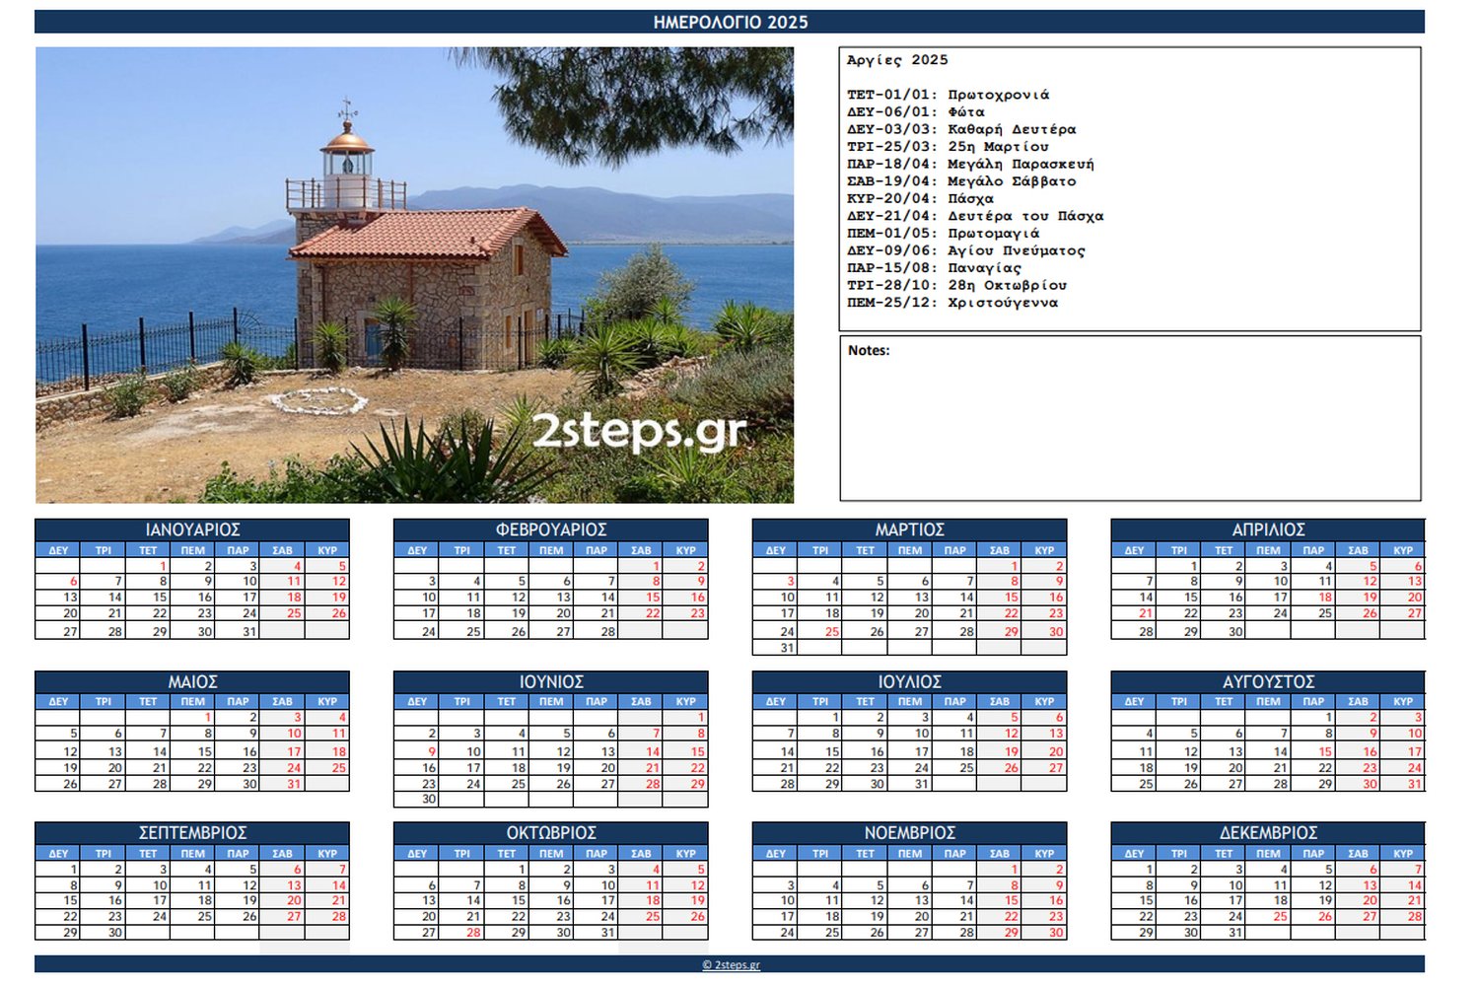Click the ΜΑΙΟΣ month header
This screenshot has width=1478, height=986.
(192, 681)
